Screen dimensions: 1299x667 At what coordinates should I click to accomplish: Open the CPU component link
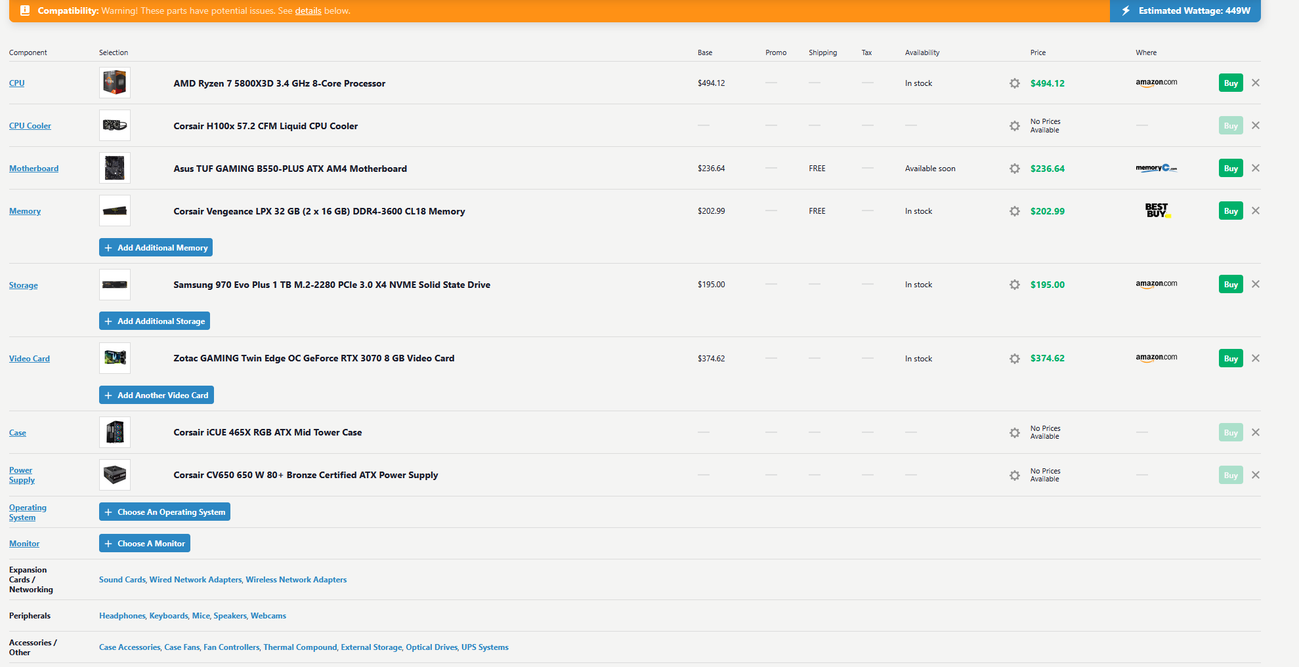(17, 83)
